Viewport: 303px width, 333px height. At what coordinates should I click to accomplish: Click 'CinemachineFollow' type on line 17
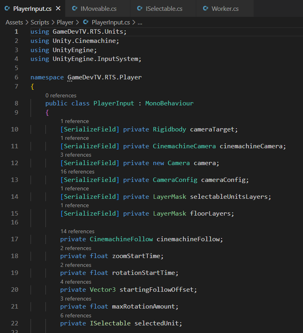click(x=121, y=239)
